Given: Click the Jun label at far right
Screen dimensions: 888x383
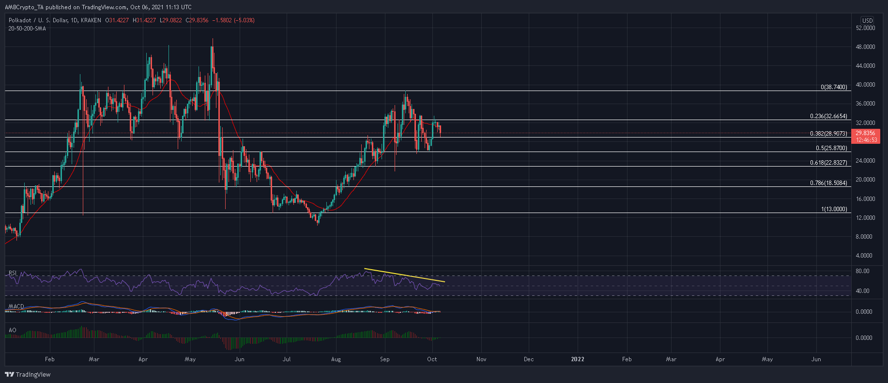Looking at the screenshot, I should click(x=816, y=359).
